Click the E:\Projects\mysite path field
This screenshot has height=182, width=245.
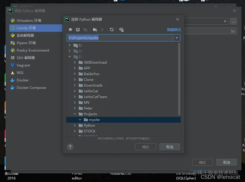(x=120, y=38)
